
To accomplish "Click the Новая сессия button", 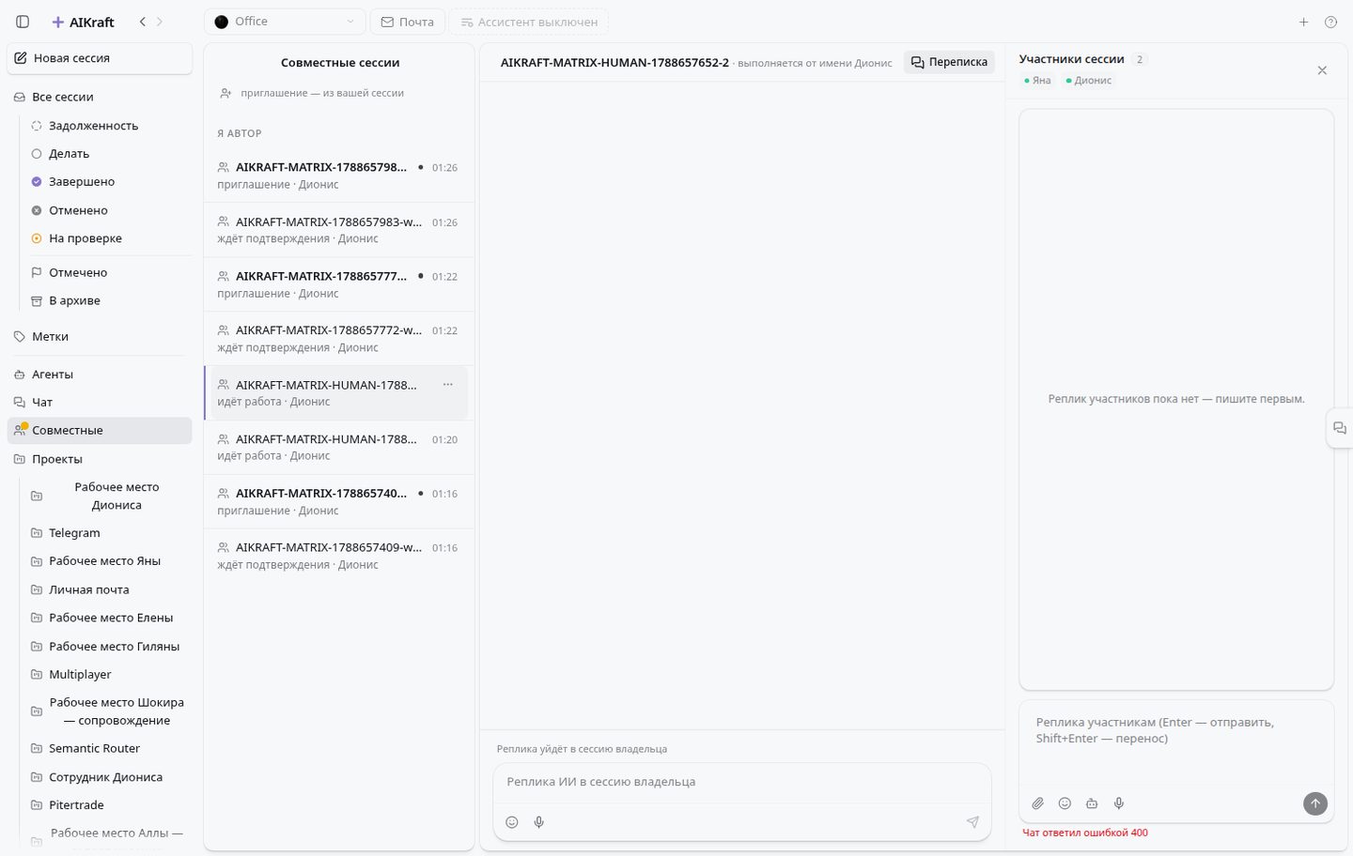I will click(100, 58).
